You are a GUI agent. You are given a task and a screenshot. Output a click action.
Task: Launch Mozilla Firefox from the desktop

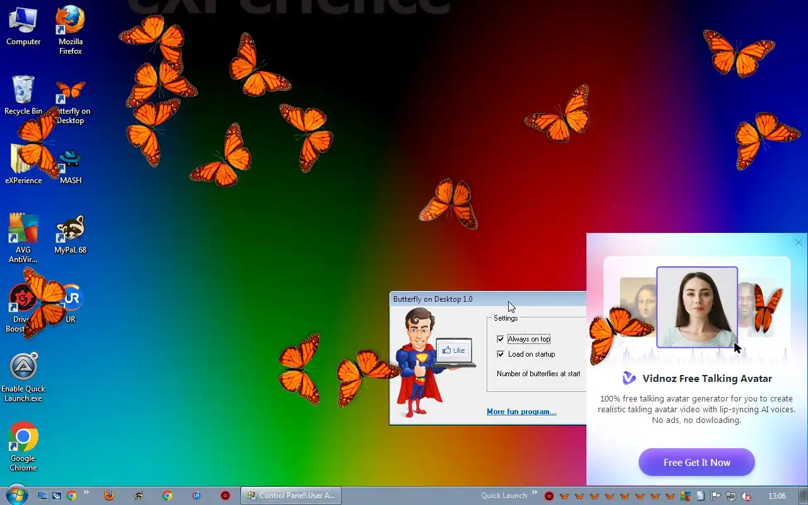coord(71,30)
